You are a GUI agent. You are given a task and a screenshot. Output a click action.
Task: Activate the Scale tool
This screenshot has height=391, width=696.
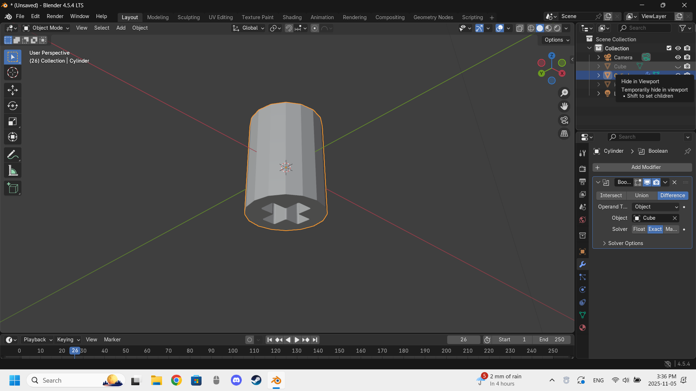pos(13,122)
